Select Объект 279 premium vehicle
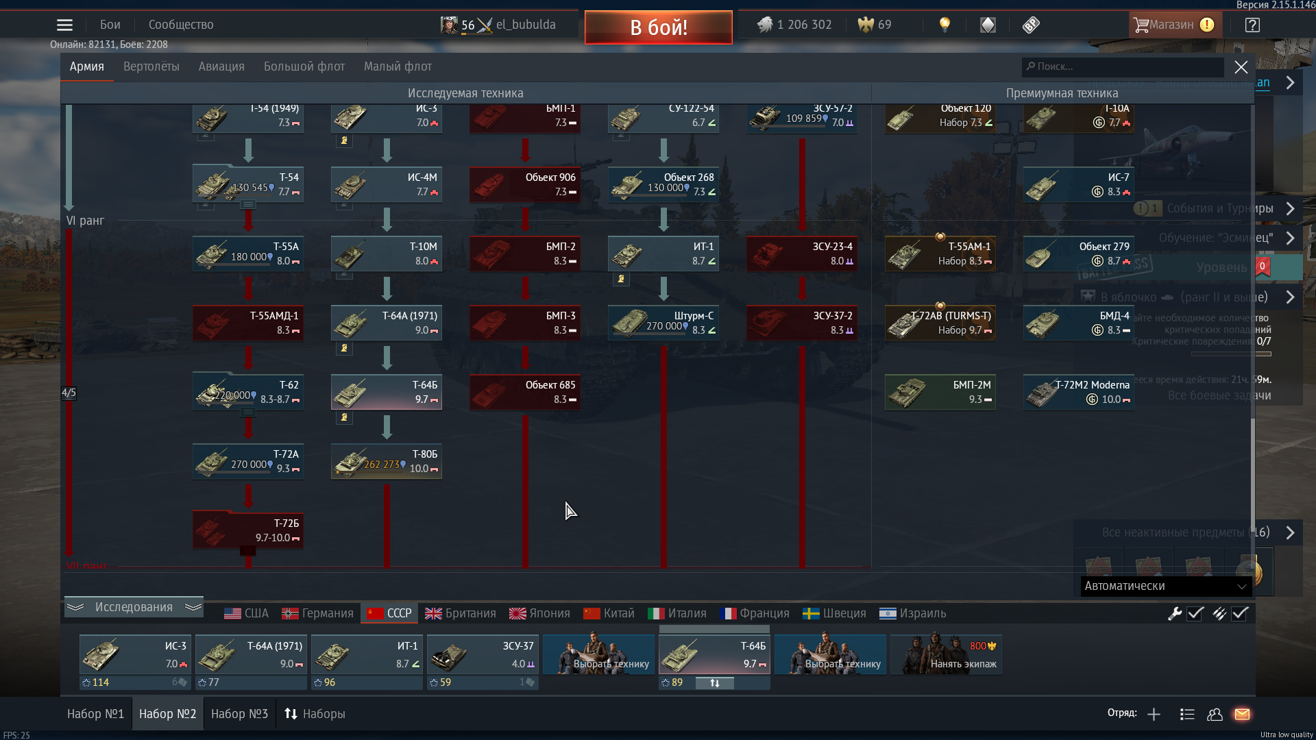 click(1079, 254)
